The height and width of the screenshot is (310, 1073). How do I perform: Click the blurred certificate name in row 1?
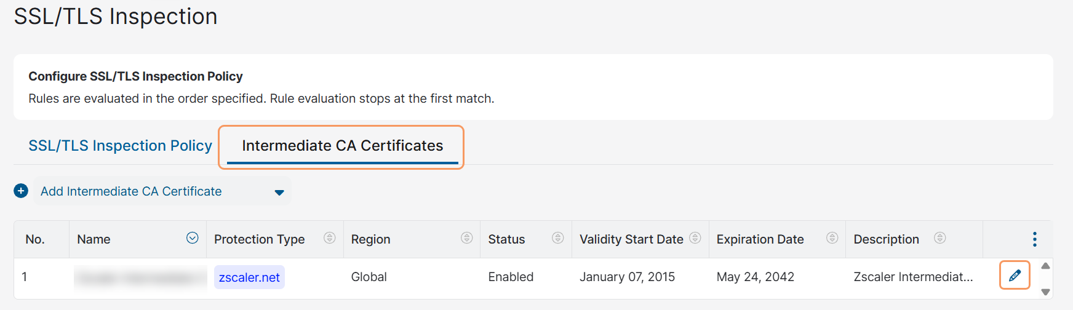tap(139, 277)
